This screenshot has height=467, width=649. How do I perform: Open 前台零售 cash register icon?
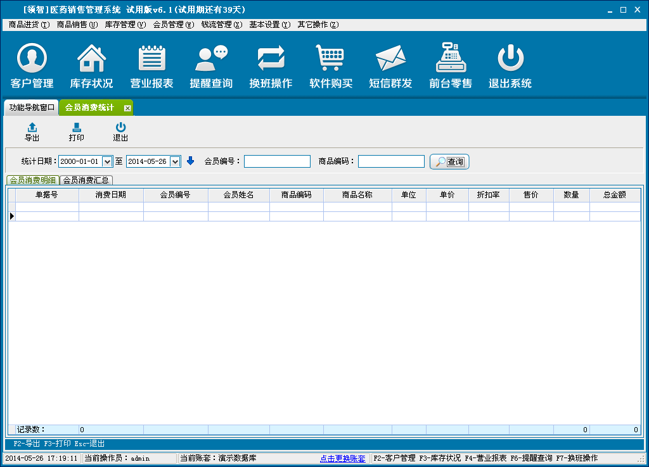click(450, 59)
